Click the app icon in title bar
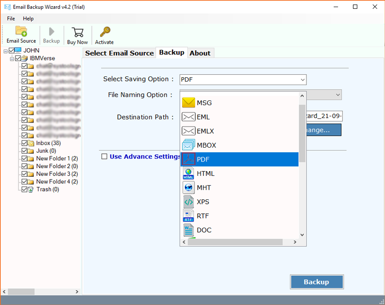 (x=8, y=7)
